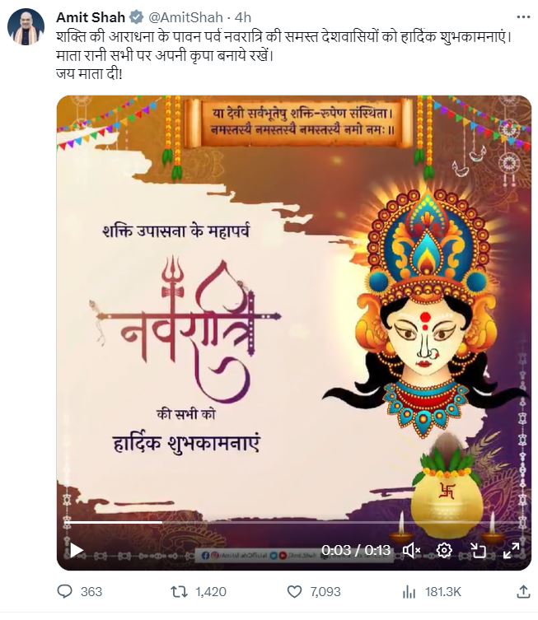Click the 4h timestamp link
Screen dimensions: 538x620
(243, 17)
